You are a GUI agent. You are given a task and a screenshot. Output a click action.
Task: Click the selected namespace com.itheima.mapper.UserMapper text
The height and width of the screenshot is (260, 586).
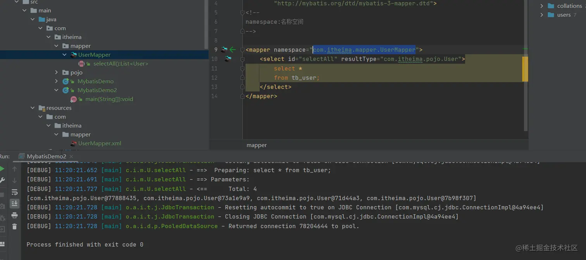(x=364, y=50)
